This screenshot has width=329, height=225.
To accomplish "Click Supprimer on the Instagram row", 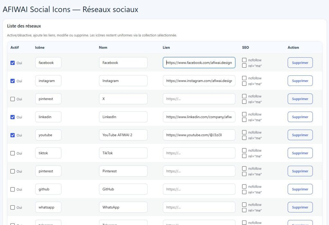I will point(300,81).
